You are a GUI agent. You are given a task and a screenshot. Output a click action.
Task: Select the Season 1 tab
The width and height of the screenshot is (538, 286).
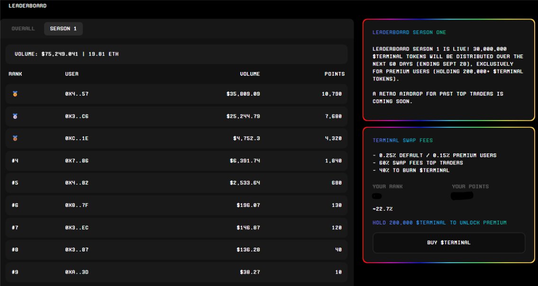63,28
